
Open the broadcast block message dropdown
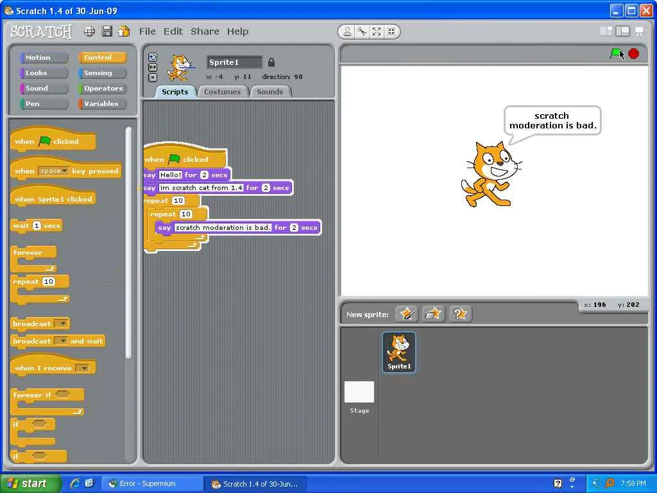[x=62, y=324]
